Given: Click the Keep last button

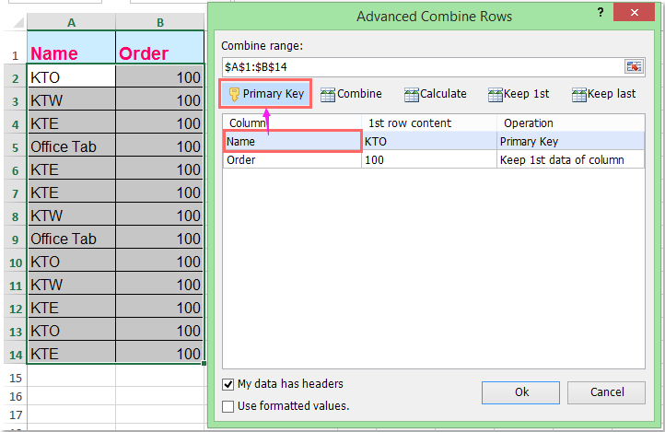Looking at the screenshot, I should coord(603,94).
